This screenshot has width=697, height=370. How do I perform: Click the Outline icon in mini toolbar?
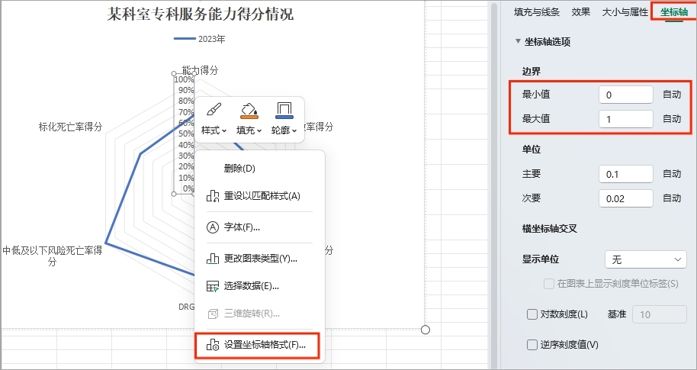pyautogui.click(x=284, y=111)
